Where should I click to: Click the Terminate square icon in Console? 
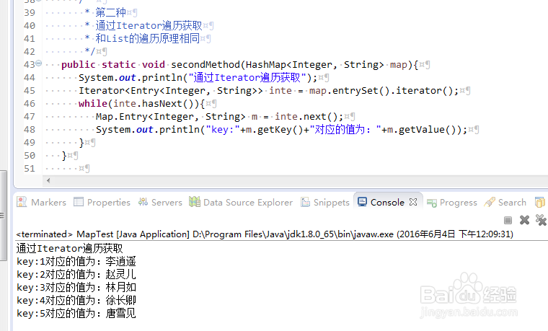click(x=508, y=220)
